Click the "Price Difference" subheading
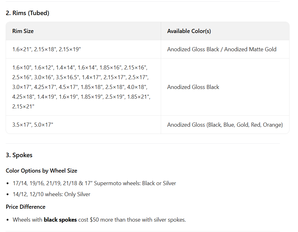This screenshot has width=298, height=232. point(25,207)
